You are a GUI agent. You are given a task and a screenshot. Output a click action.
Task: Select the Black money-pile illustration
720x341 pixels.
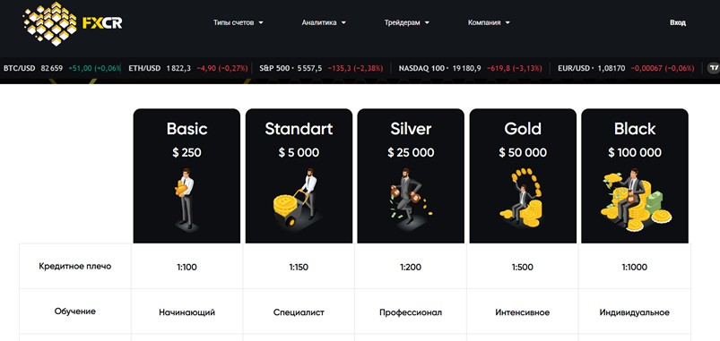coord(636,199)
